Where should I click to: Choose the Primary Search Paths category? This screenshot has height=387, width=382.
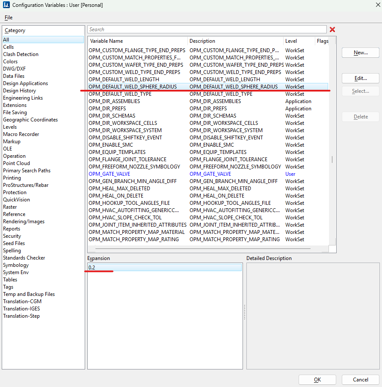[x=27, y=171]
